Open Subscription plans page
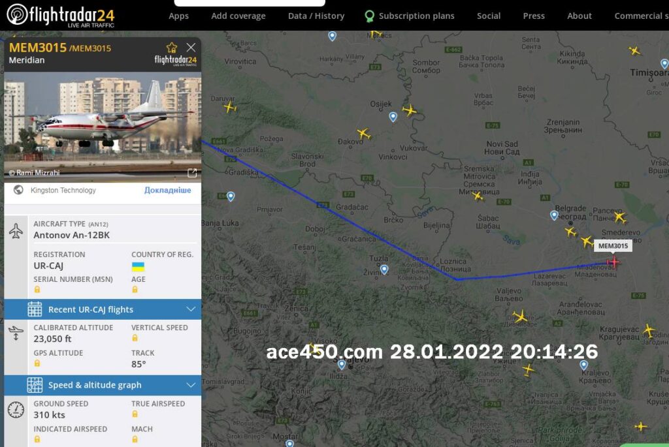The width and height of the screenshot is (669, 447). tap(416, 16)
